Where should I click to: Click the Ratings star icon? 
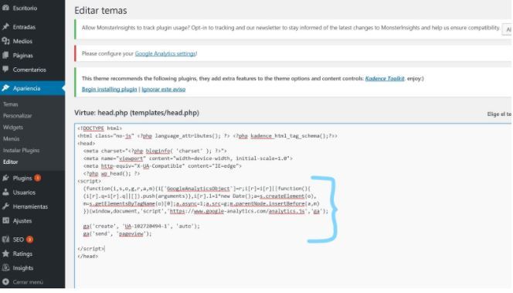point(5,254)
